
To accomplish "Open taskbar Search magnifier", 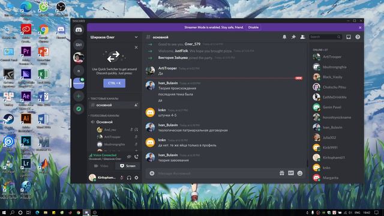I will (x=12, y=212).
